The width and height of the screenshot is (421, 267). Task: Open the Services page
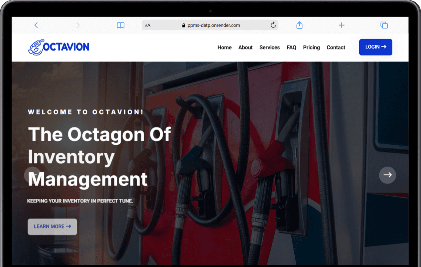pyautogui.click(x=270, y=47)
